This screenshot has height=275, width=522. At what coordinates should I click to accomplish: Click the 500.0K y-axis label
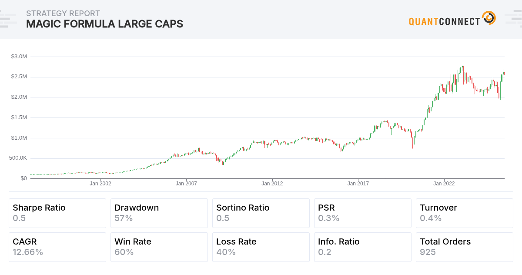point(18,158)
